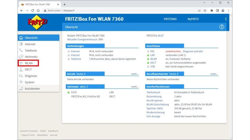
Task: Click the Telefonie link under Verbindungen
Action: [x=76, y=59]
